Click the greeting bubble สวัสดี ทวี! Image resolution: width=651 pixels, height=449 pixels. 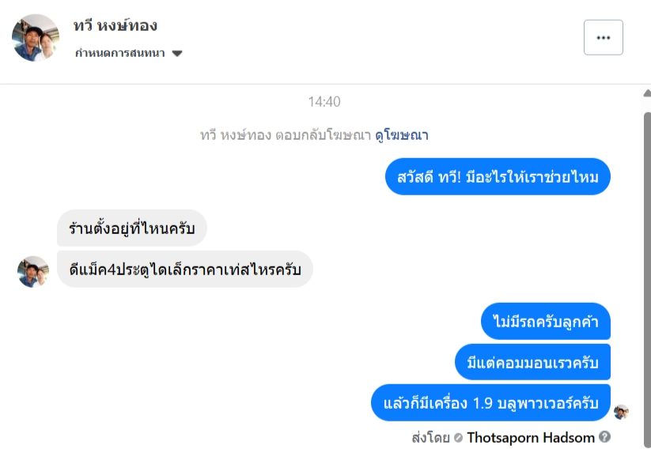click(498, 178)
